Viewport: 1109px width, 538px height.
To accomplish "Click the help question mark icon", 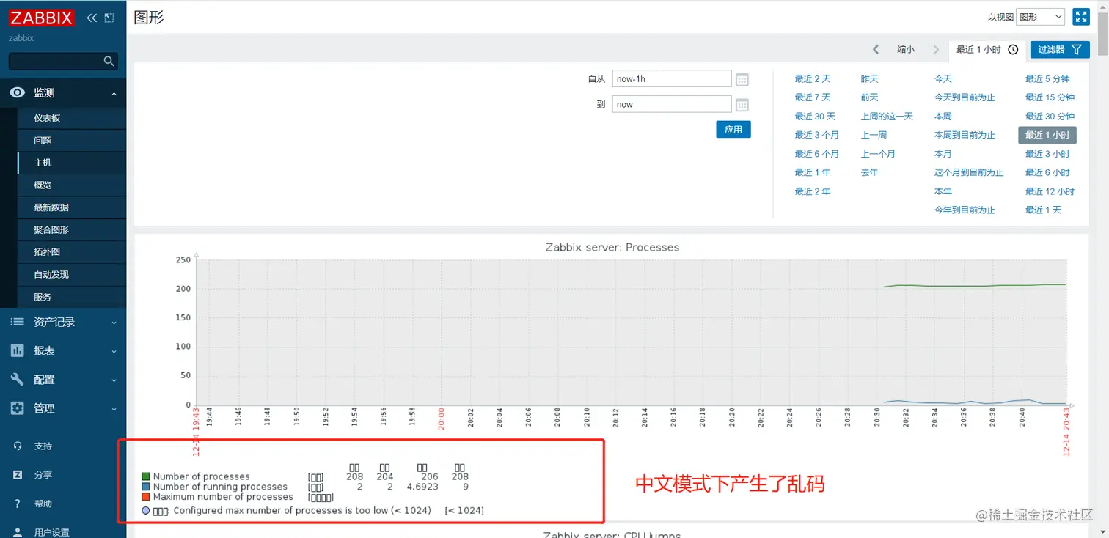I will click(x=17, y=504).
